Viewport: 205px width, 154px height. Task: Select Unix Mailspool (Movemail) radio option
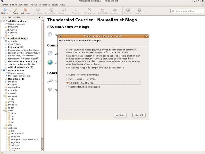(x=67, y=79)
